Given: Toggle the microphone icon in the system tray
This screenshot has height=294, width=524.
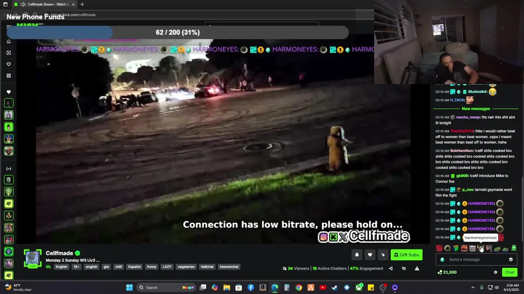Looking at the screenshot, I should (x=481, y=287).
